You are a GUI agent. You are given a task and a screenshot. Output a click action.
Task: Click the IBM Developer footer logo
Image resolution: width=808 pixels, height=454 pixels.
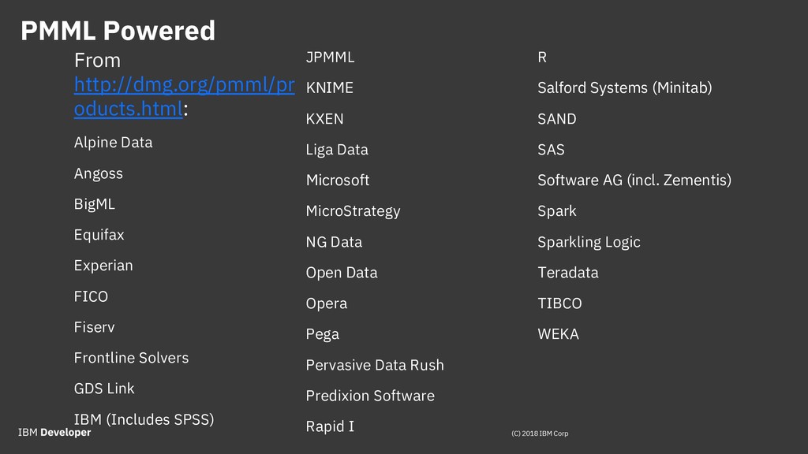[54, 433]
